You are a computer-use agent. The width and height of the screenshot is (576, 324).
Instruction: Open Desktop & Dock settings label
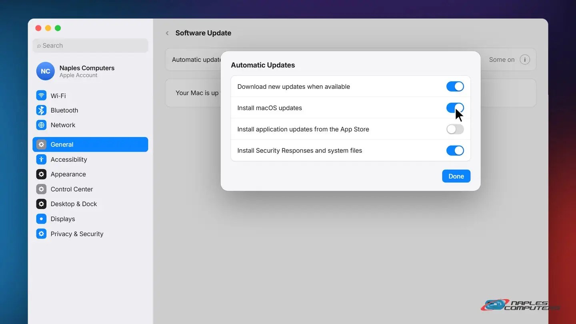coord(74,204)
